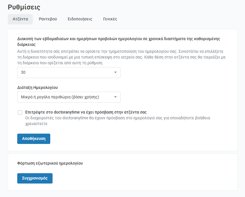Select the Γενικές tab
Viewport: 245px width, 197px height.
(x=110, y=19)
